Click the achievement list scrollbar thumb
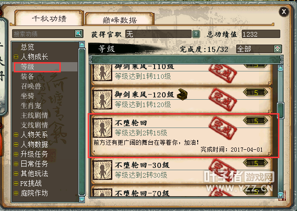The width and height of the screenshot is (297, 211). [x=280, y=110]
